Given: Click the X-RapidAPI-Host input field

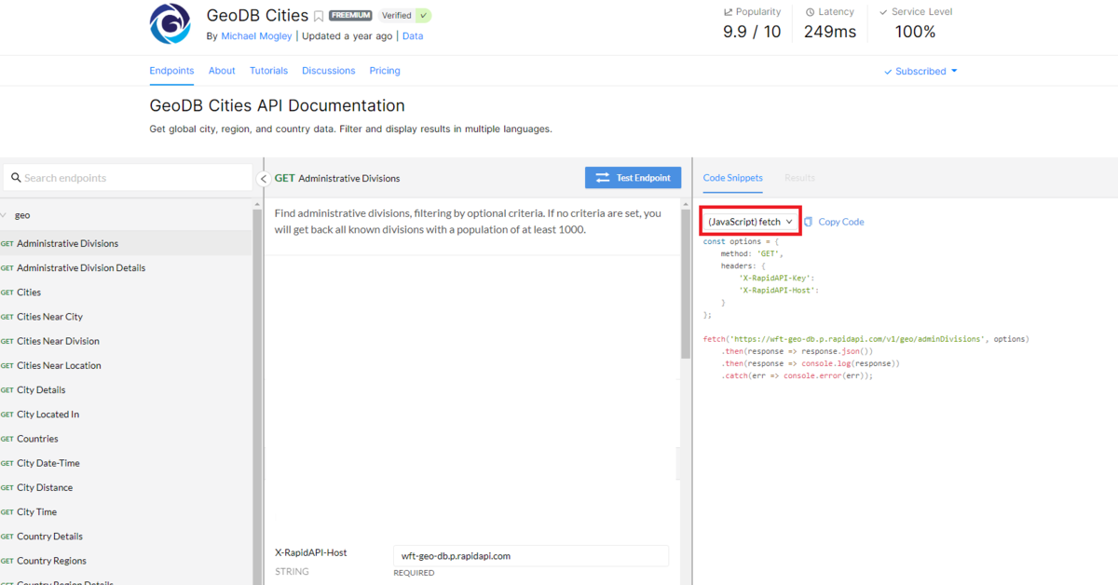Looking at the screenshot, I should coord(530,555).
